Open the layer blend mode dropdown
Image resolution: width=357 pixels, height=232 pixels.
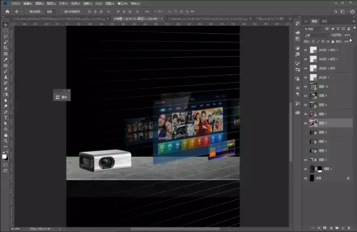[317, 35]
